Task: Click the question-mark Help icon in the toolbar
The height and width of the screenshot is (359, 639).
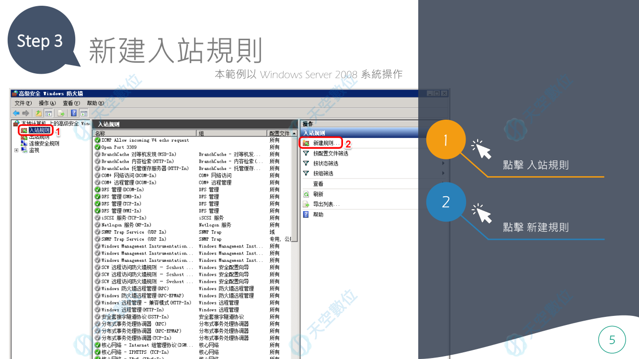Action: pos(73,113)
